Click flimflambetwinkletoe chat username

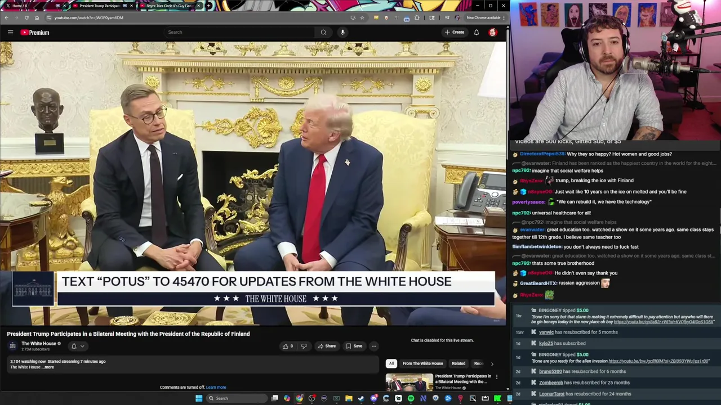(537, 247)
